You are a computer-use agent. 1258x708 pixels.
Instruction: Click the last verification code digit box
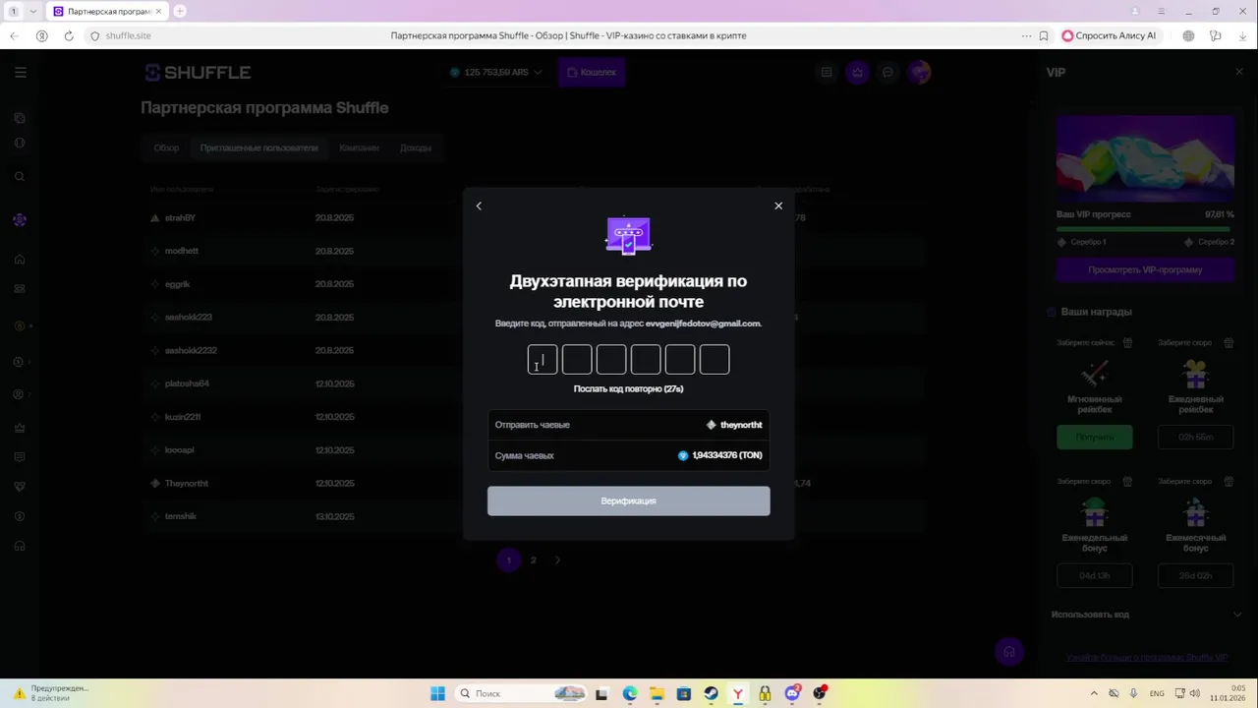pos(715,360)
